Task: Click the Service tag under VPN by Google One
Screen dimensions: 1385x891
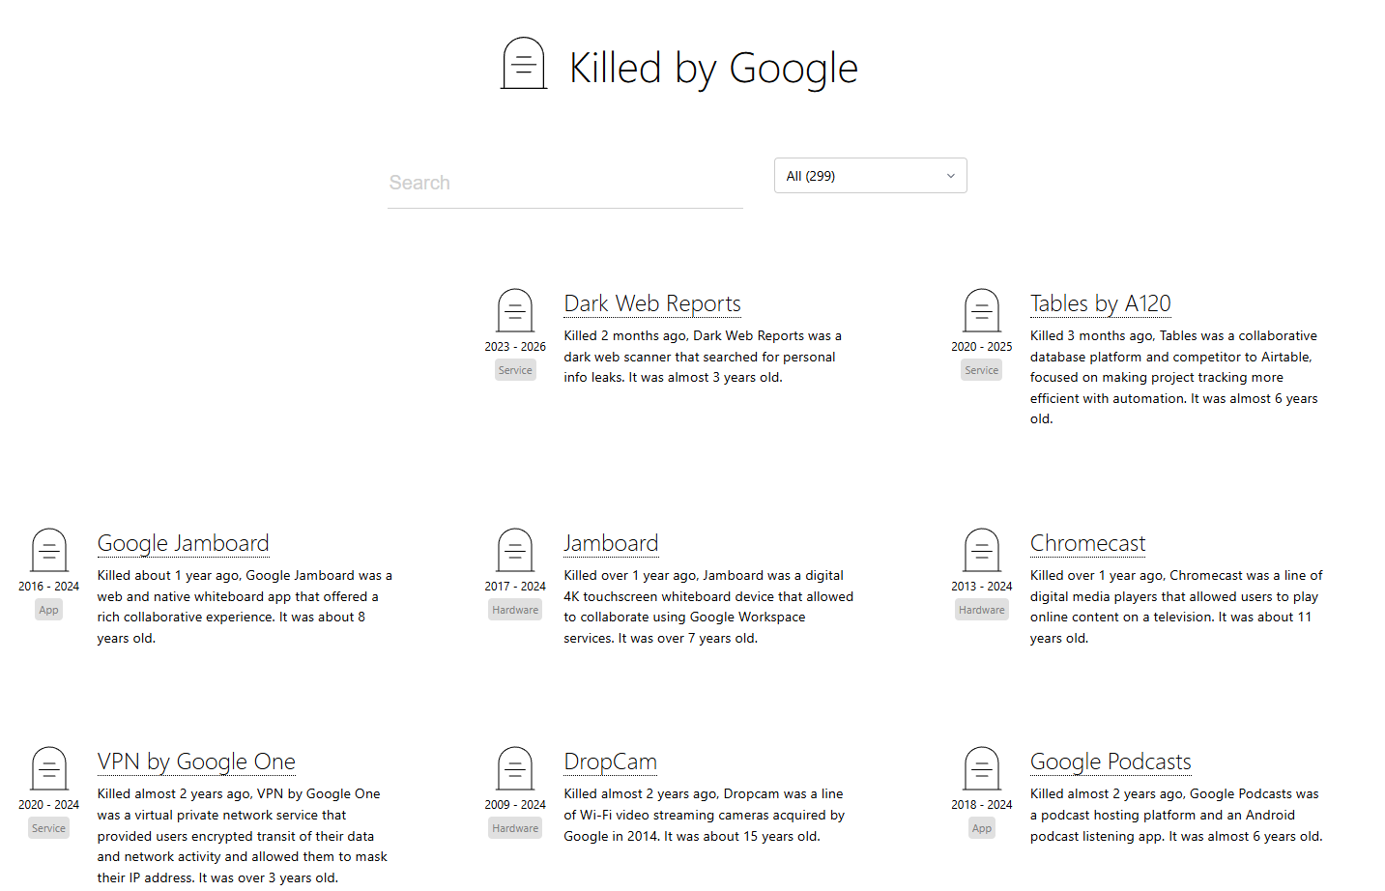Action: (x=48, y=828)
